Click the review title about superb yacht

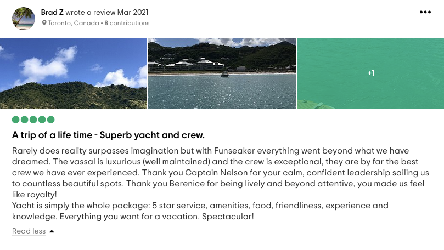108,135
